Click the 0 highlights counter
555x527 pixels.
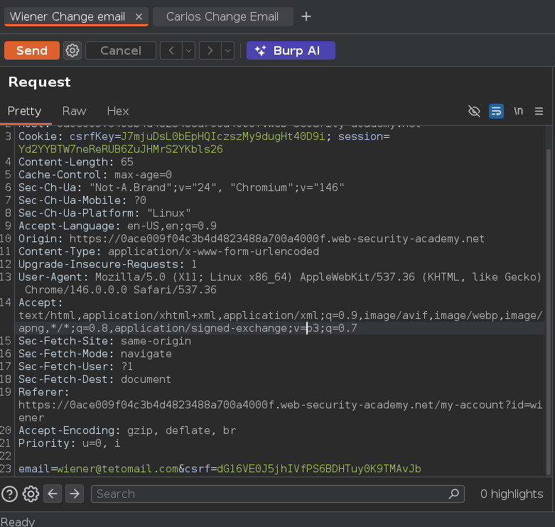pyautogui.click(x=512, y=494)
